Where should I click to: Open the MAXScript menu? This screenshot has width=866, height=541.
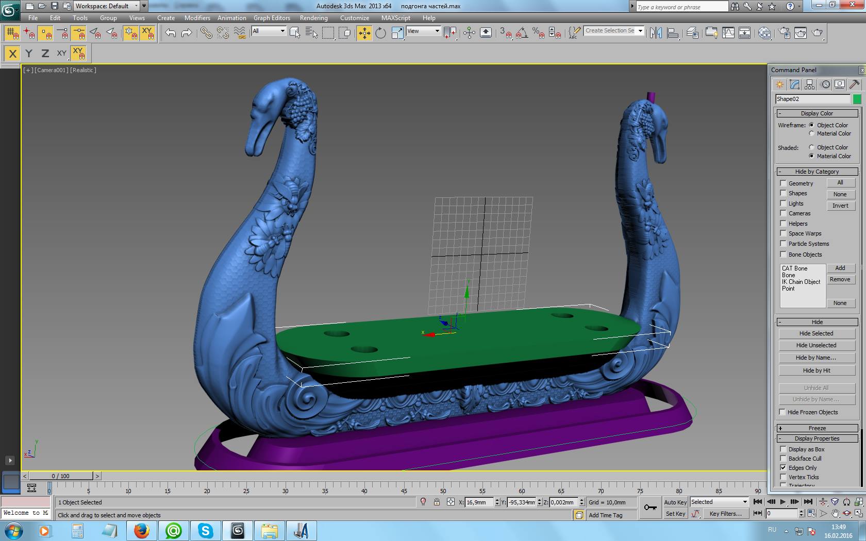point(396,18)
